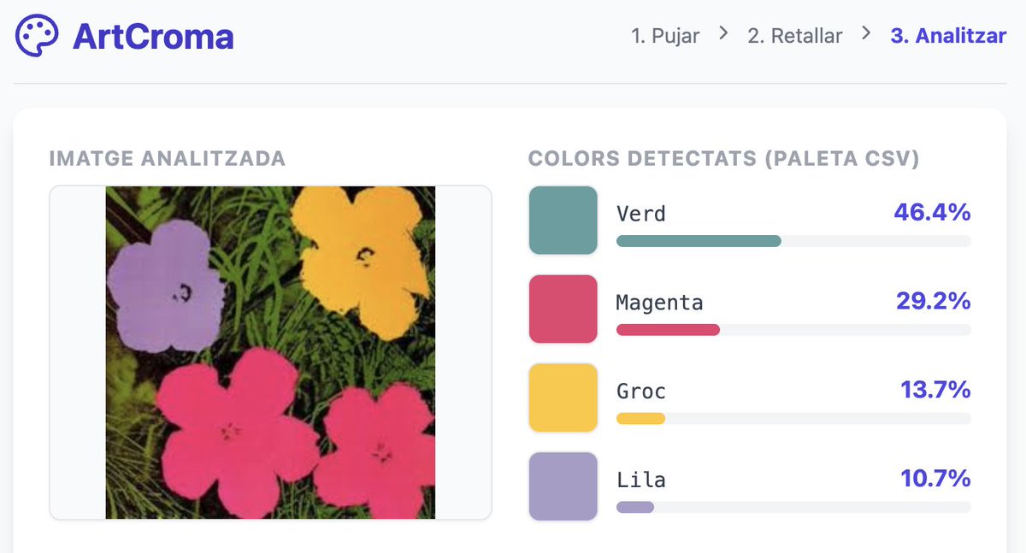Pick the Lila purple swatch
This screenshot has height=553, width=1026.
563,487
